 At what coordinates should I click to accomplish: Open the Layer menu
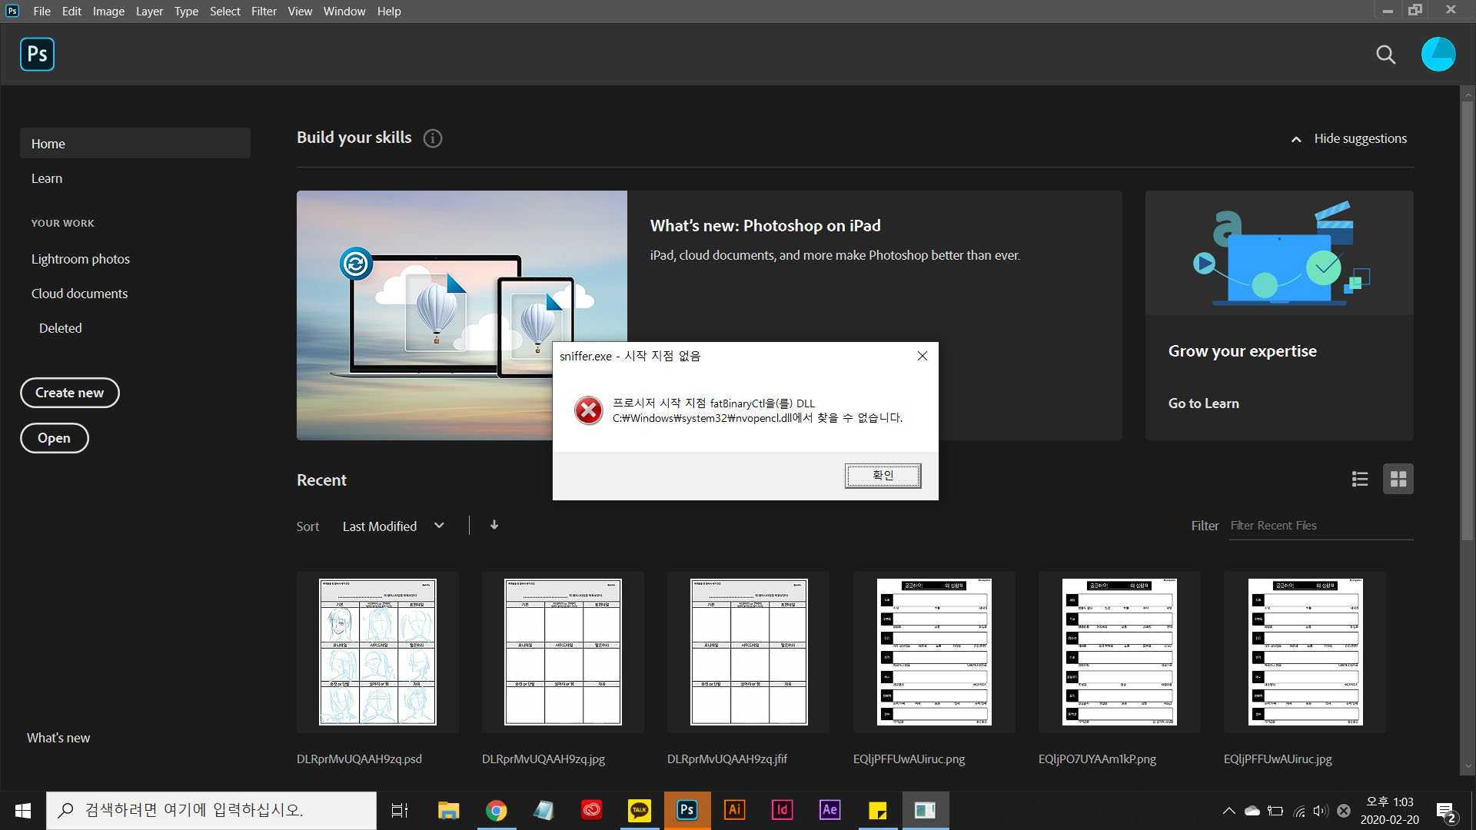point(149,12)
